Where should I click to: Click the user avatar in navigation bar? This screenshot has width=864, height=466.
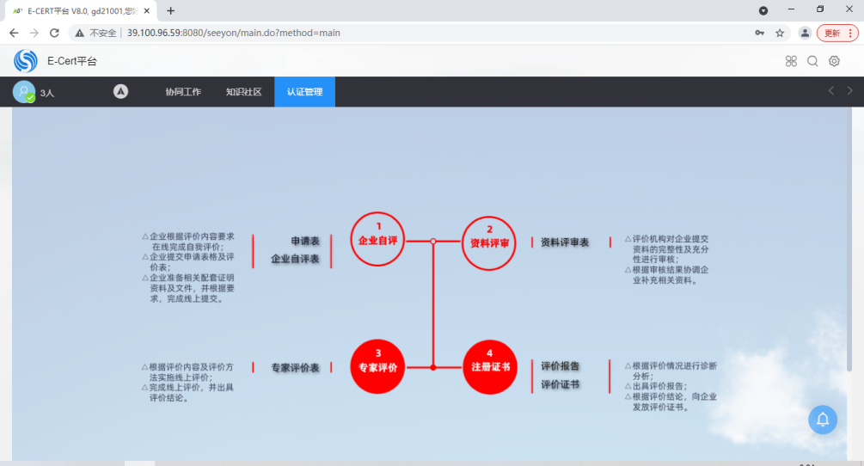[x=24, y=91]
